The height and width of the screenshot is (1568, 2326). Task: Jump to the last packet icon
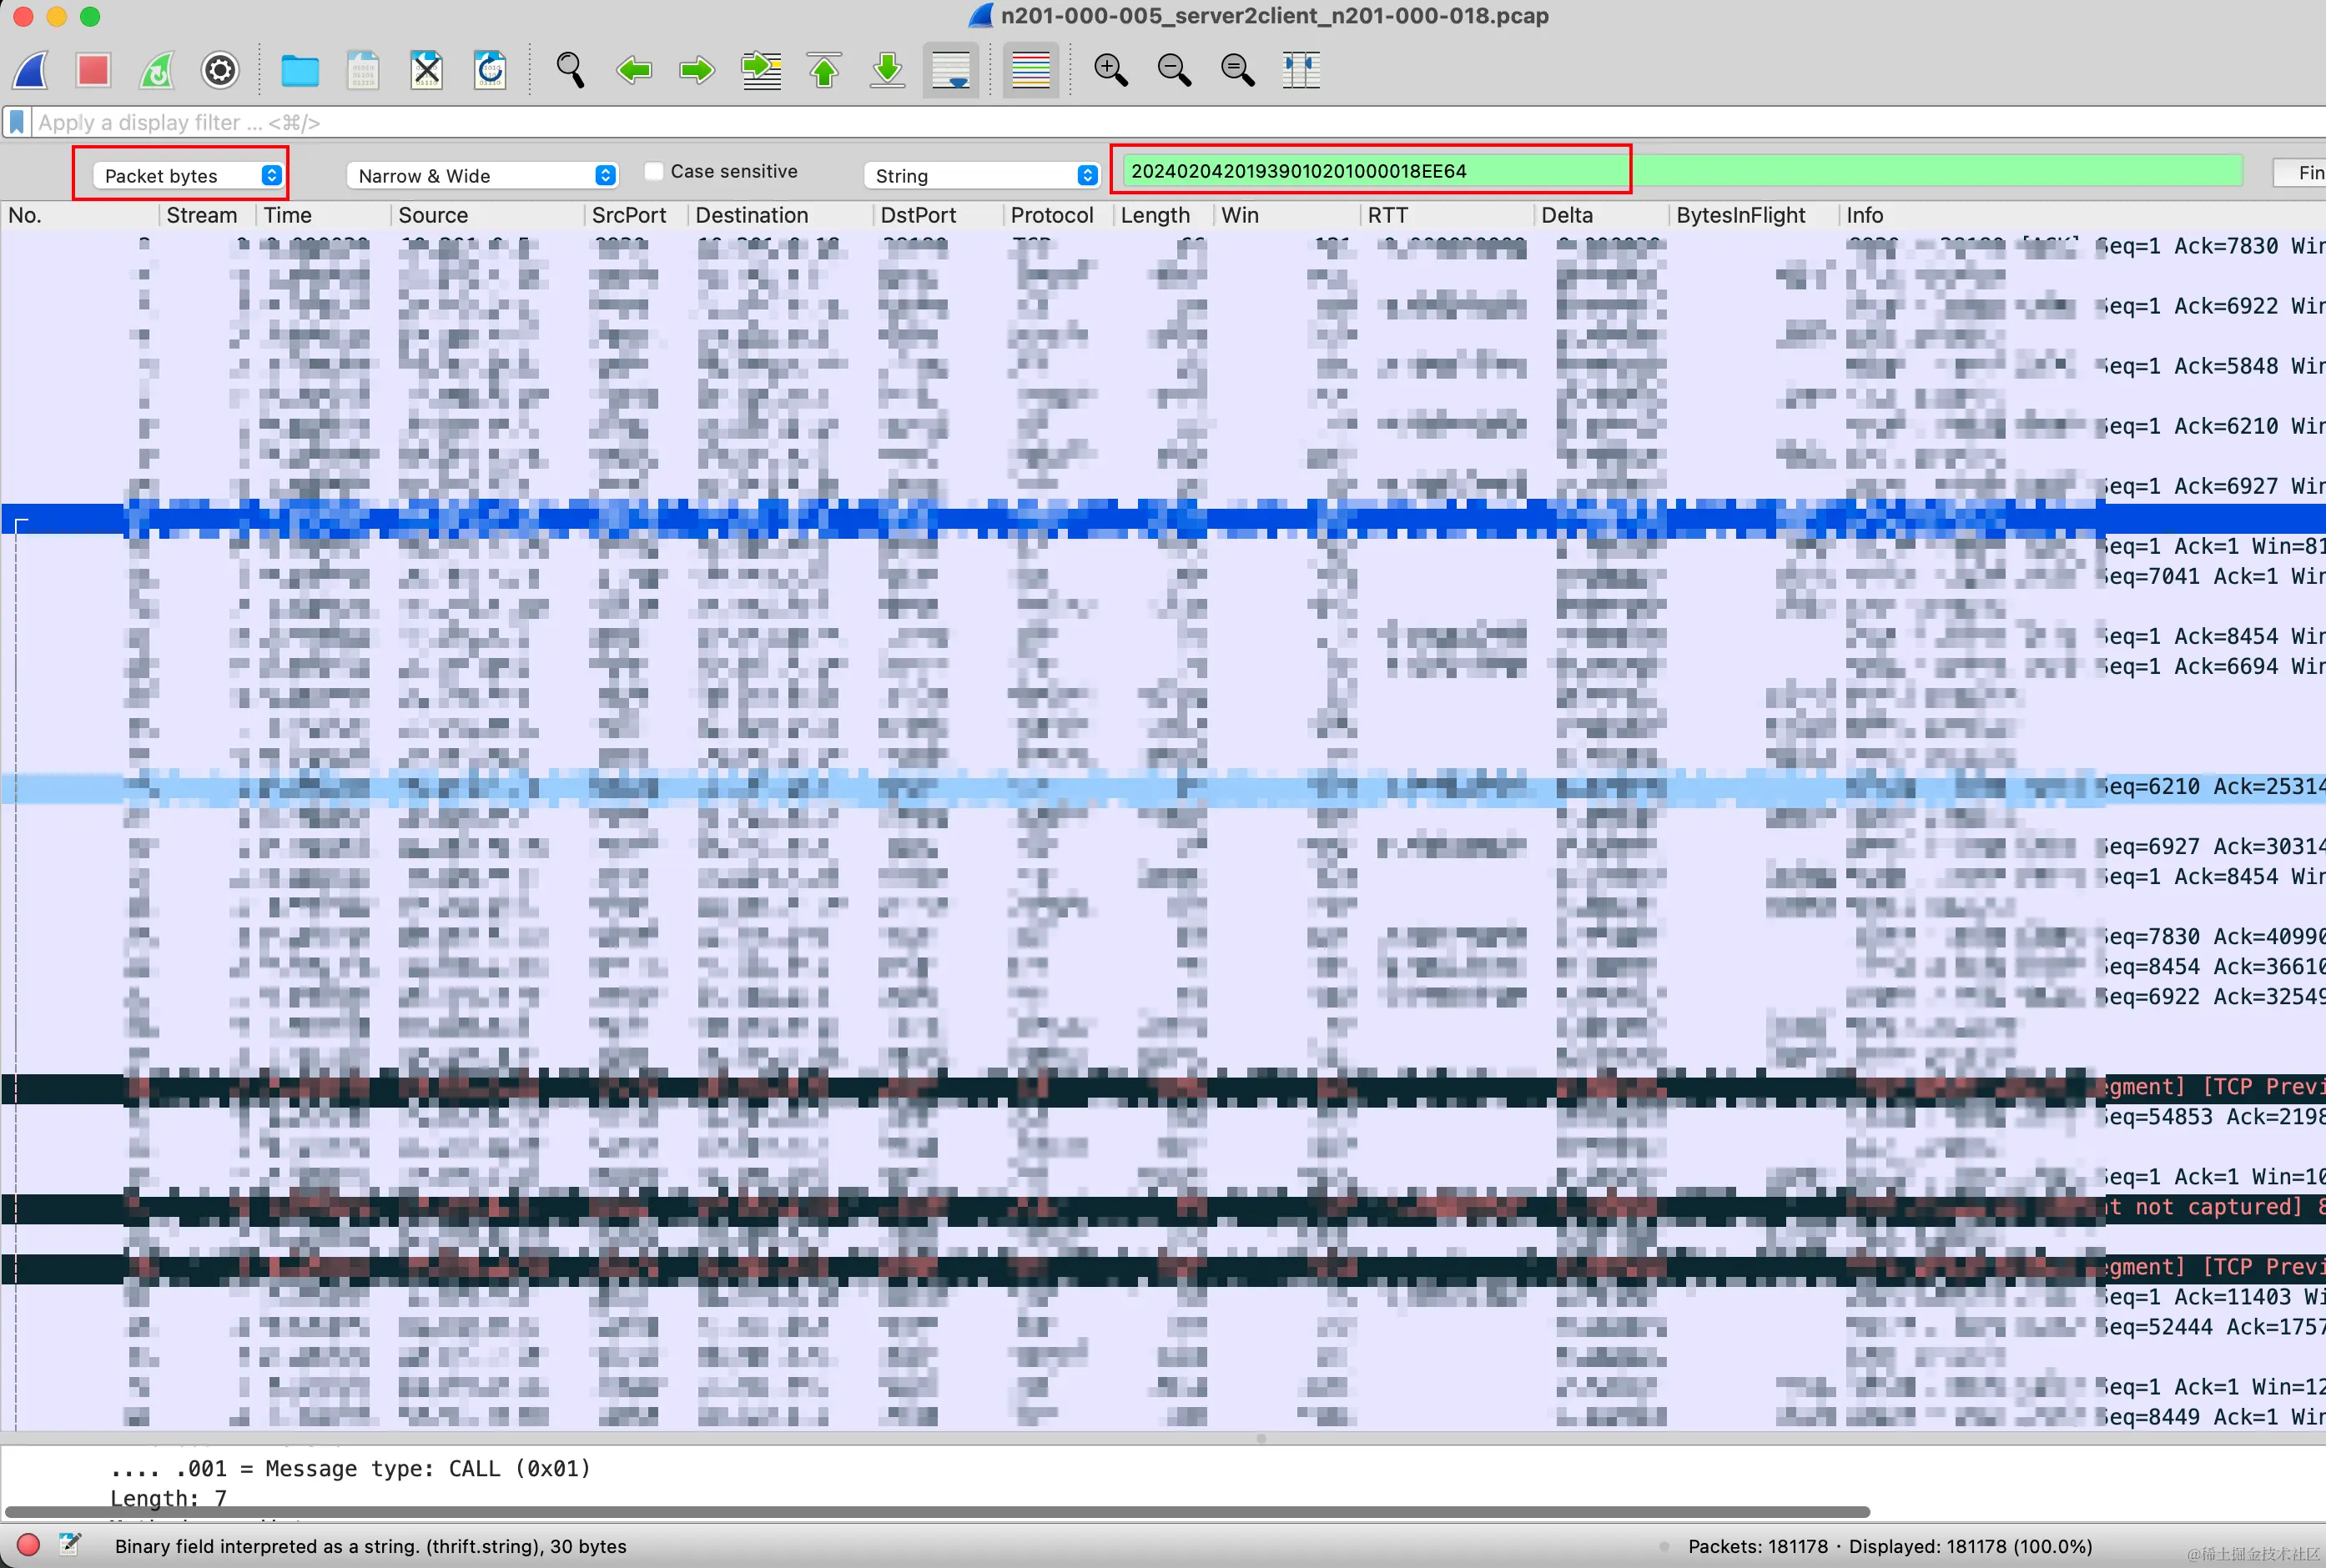pyautogui.click(x=888, y=70)
